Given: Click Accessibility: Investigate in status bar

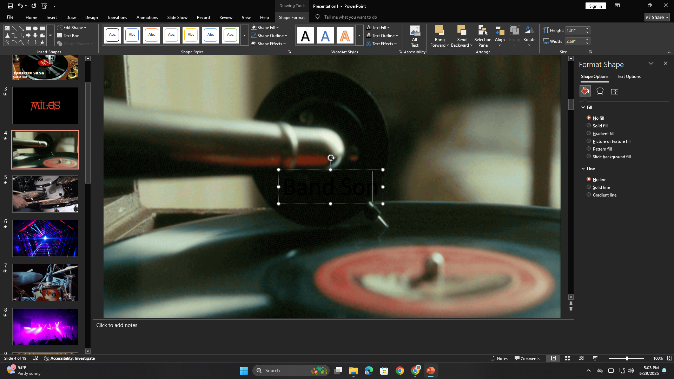Looking at the screenshot, I should (69, 358).
